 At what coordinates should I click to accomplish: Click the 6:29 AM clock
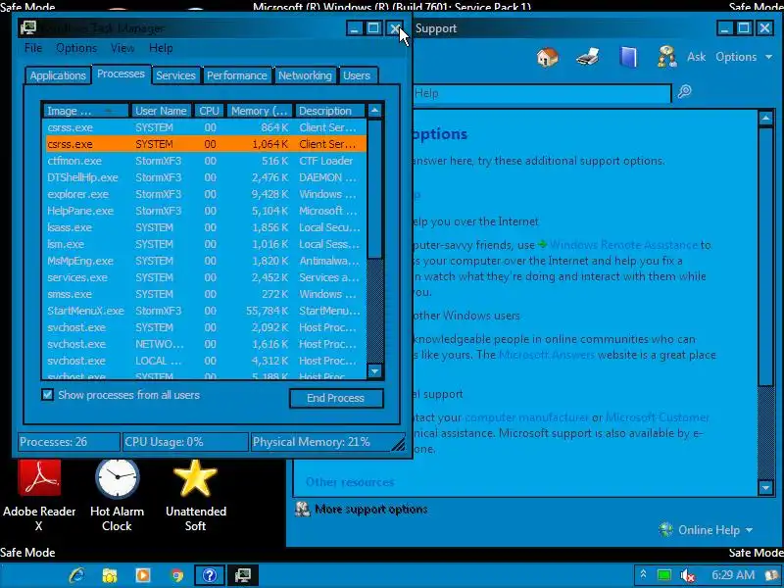coord(732,575)
